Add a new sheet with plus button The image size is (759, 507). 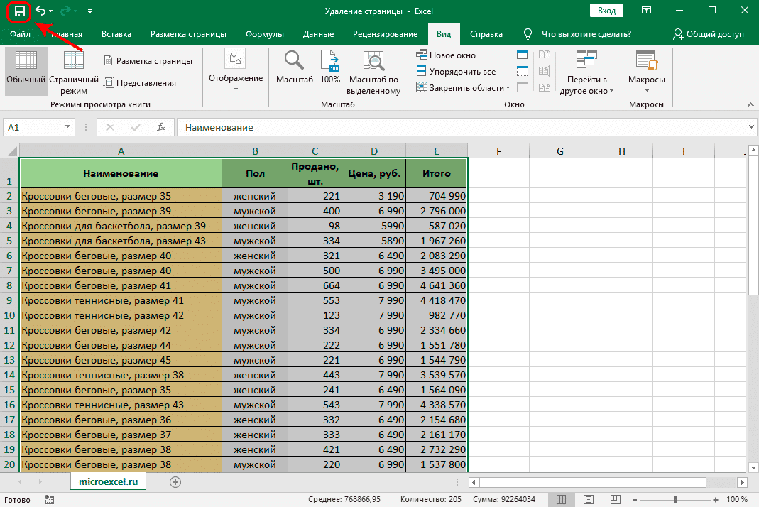pos(175,481)
